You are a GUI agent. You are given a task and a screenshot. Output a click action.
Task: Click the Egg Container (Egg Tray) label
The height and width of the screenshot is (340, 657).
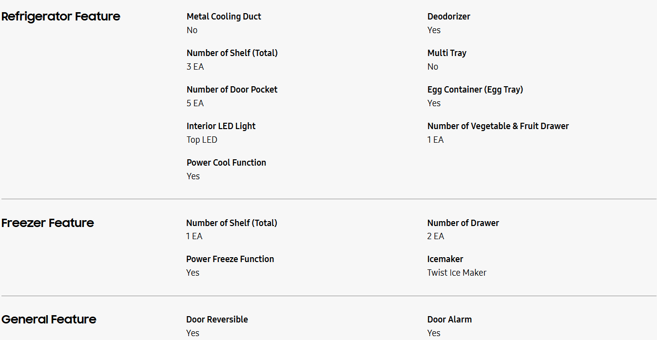coord(475,90)
